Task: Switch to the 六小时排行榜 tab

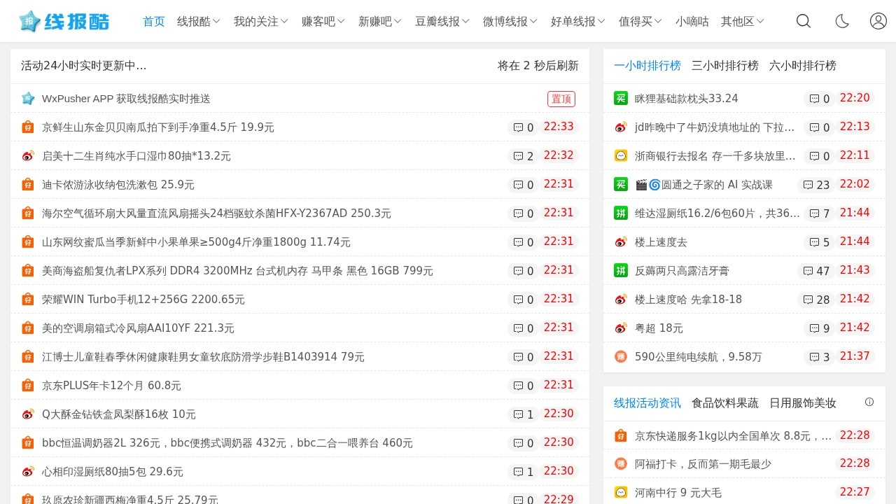Action: tap(803, 66)
